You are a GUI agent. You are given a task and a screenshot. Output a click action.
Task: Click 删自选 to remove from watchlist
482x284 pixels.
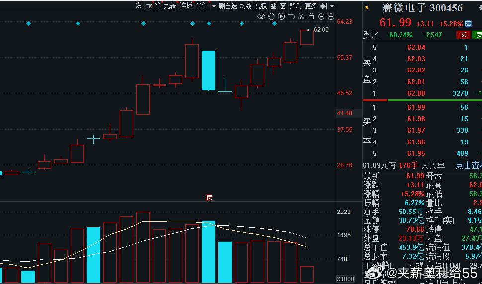point(228,6)
